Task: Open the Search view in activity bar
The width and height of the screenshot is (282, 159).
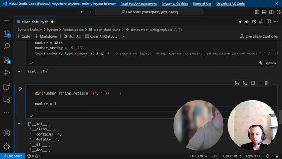Action: [x=7, y=46]
